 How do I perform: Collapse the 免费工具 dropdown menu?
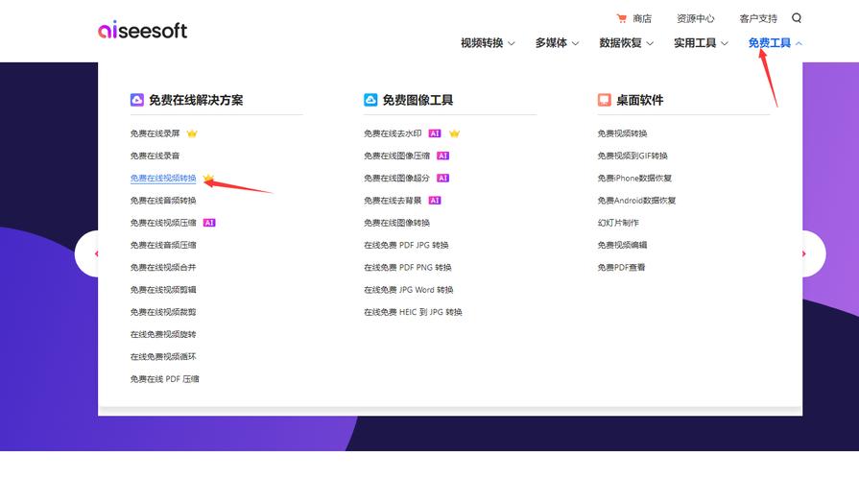[x=775, y=43]
